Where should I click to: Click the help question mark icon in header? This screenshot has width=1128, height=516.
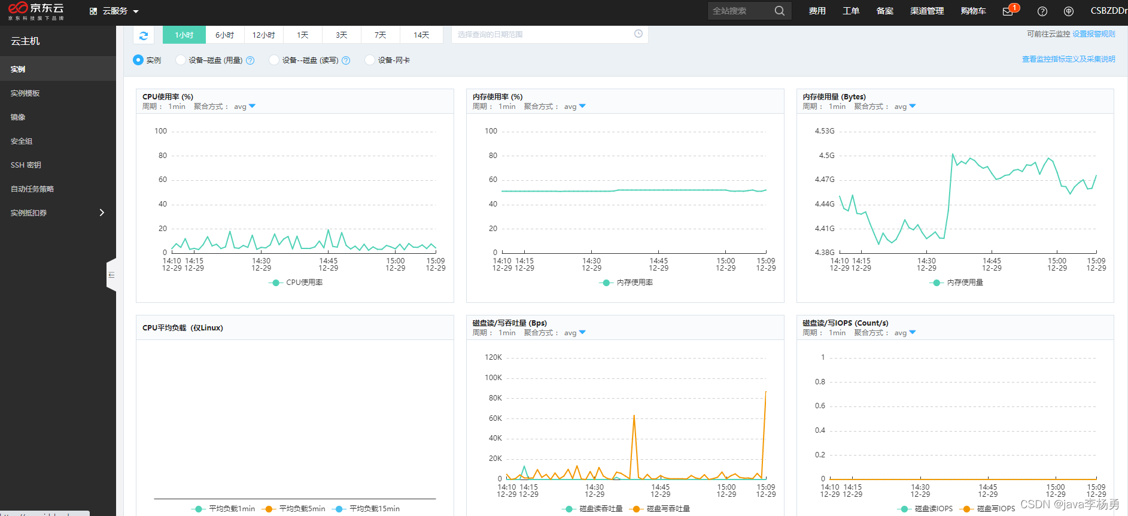click(x=1042, y=11)
